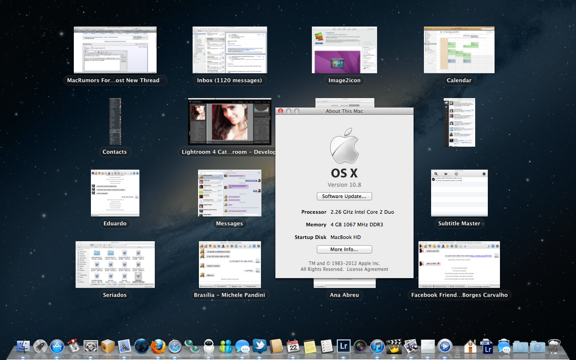
Task: Launch Launchpad rocket icon in Dock
Action: (x=40, y=346)
